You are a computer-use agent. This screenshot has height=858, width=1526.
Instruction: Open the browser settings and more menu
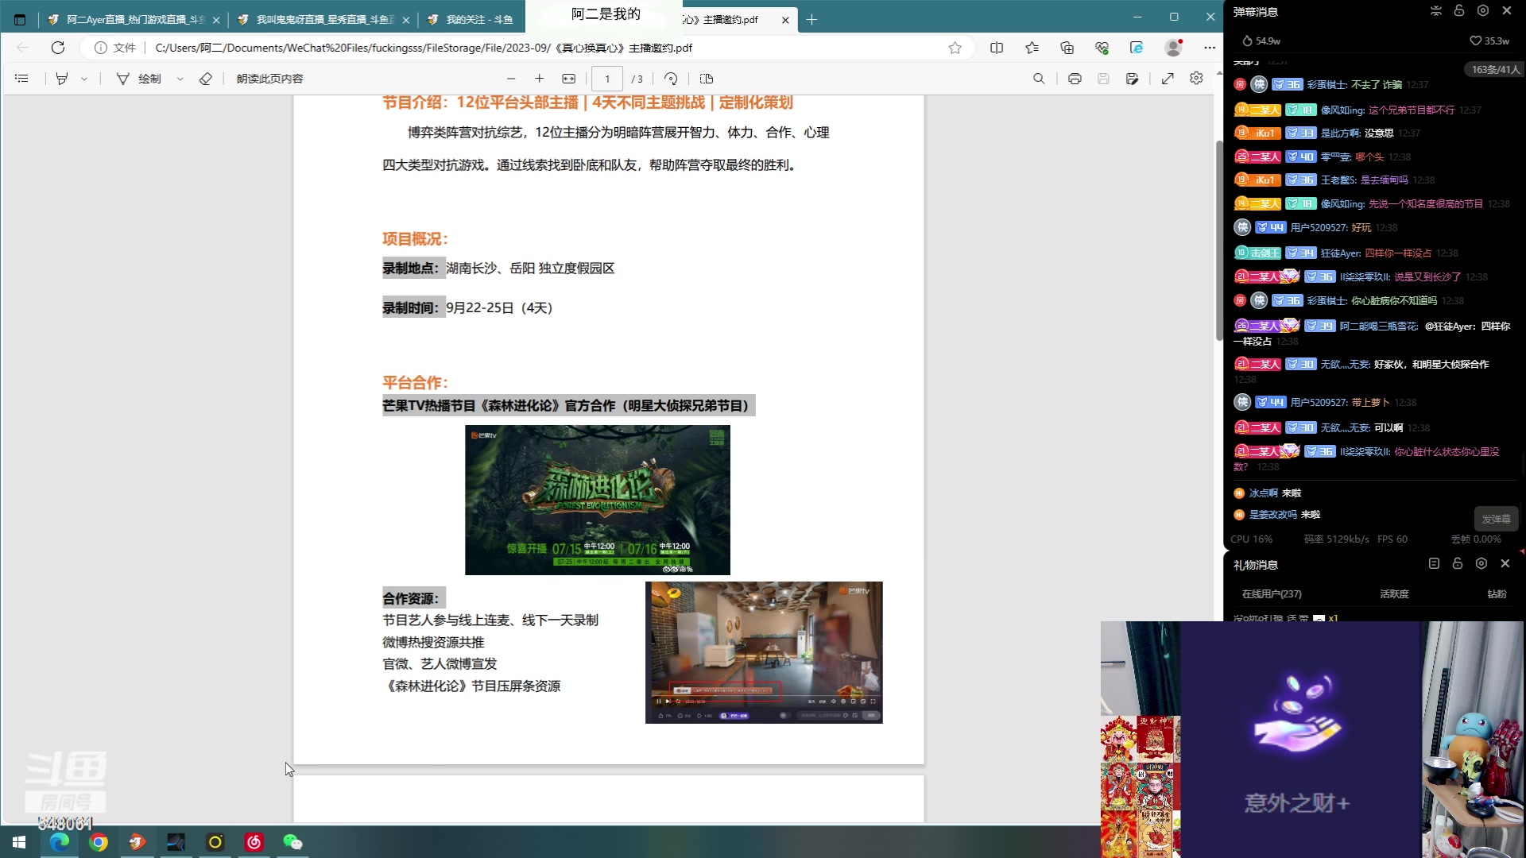click(x=1209, y=48)
